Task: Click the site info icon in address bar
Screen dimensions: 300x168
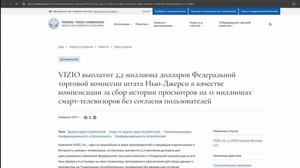Action: [x=24, y=4]
